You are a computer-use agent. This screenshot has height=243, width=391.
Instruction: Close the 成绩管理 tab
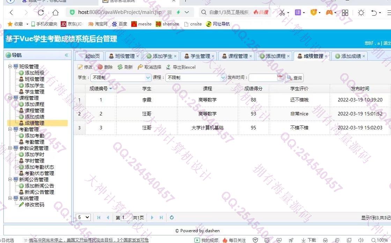(326, 56)
